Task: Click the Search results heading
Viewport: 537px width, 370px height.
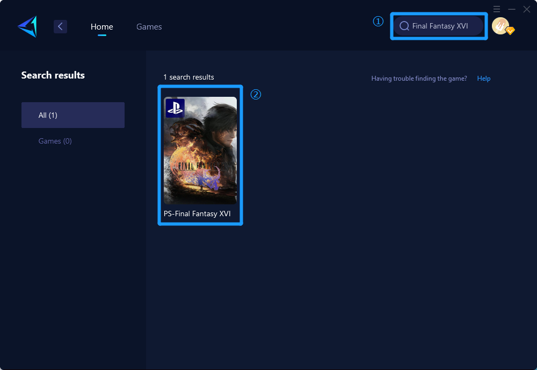Action: [53, 75]
